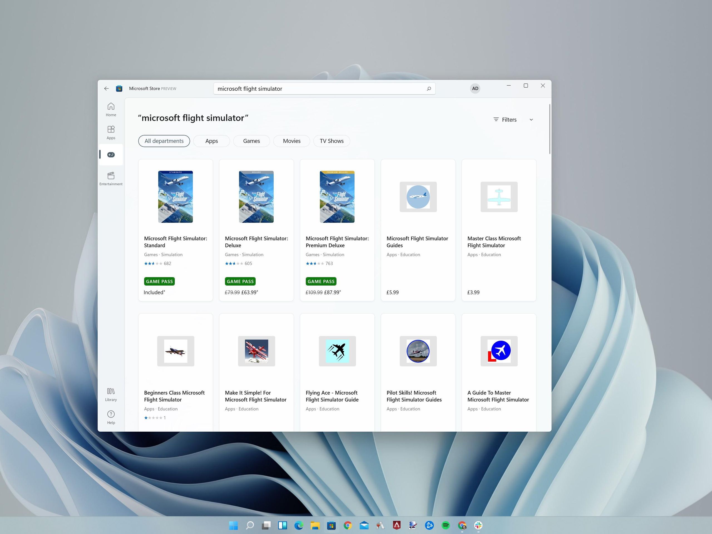Filter results by Apps pill
The image size is (712, 534).
tap(211, 141)
